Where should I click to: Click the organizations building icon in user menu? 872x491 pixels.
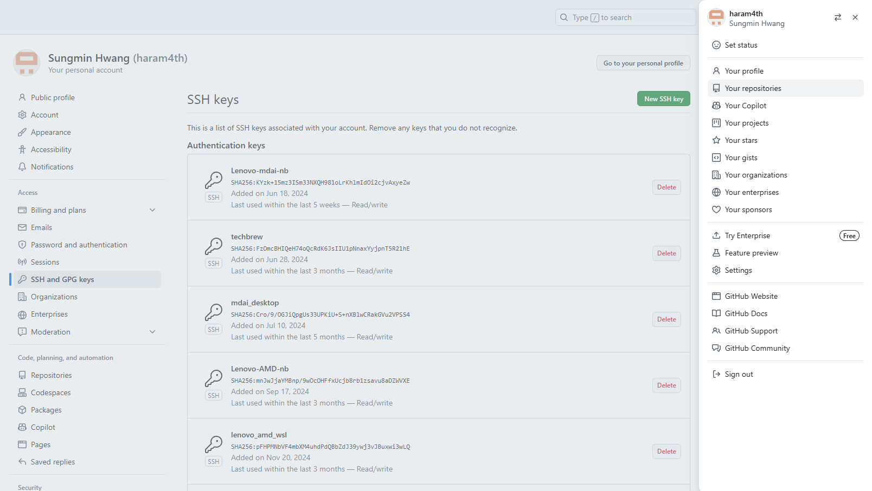coord(716,175)
